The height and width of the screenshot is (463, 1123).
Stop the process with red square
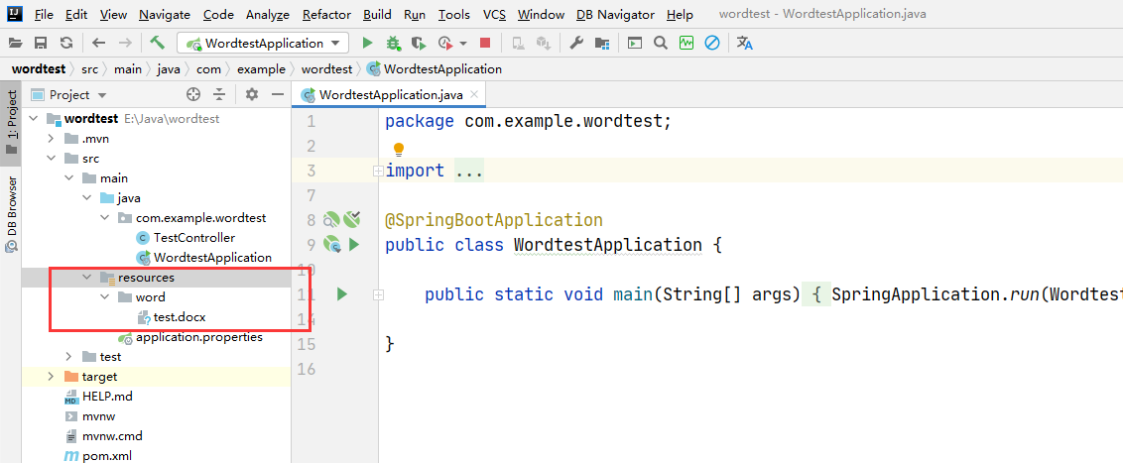pyautogui.click(x=485, y=43)
